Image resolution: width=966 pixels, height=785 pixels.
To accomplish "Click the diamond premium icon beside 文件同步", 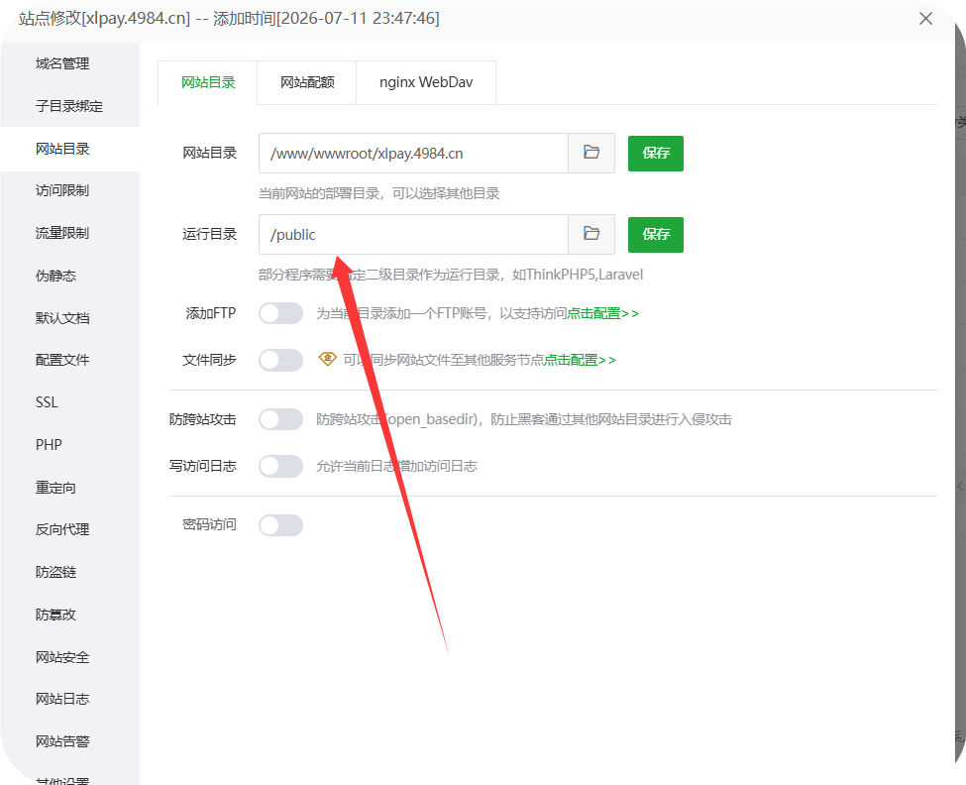I will tap(327, 359).
